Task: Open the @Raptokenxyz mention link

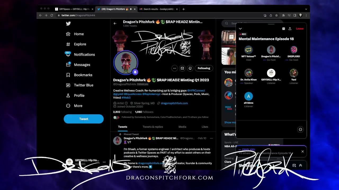Action: click(x=151, y=94)
